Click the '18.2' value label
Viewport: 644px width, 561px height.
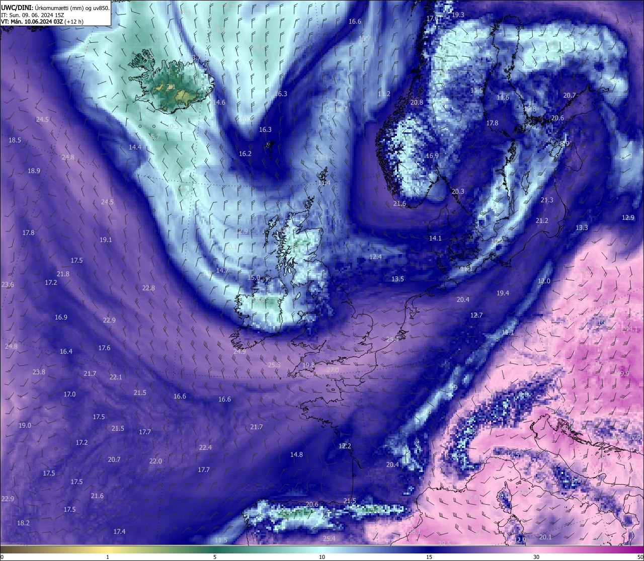pos(23,523)
